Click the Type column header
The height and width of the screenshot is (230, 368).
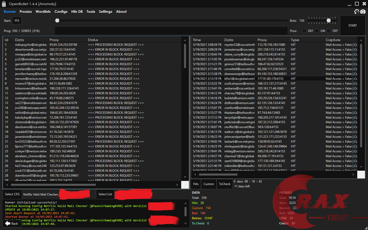295,40
